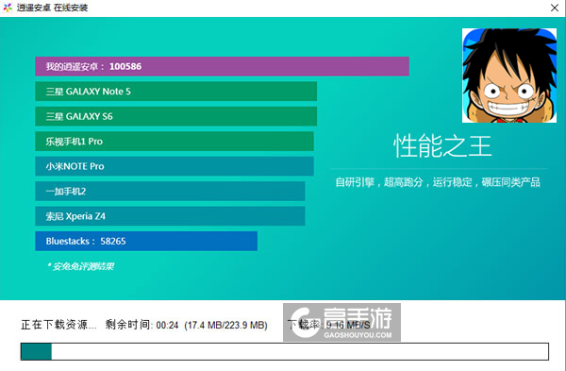Viewport: 566px width, 371px height.
Task: Close the 逍遥安卓 installer window
Action: click(555, 8)
